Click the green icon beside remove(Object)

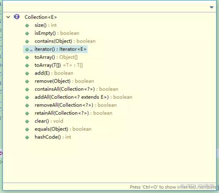click(x=27, y=82)
